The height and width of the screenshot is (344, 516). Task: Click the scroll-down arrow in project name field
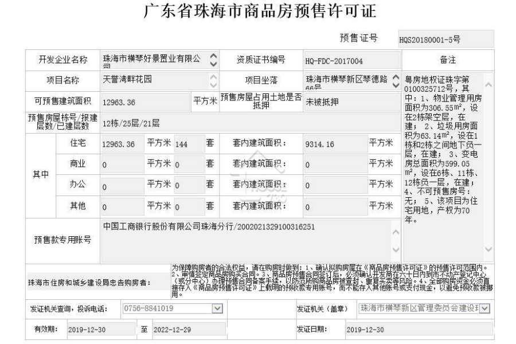213,85
